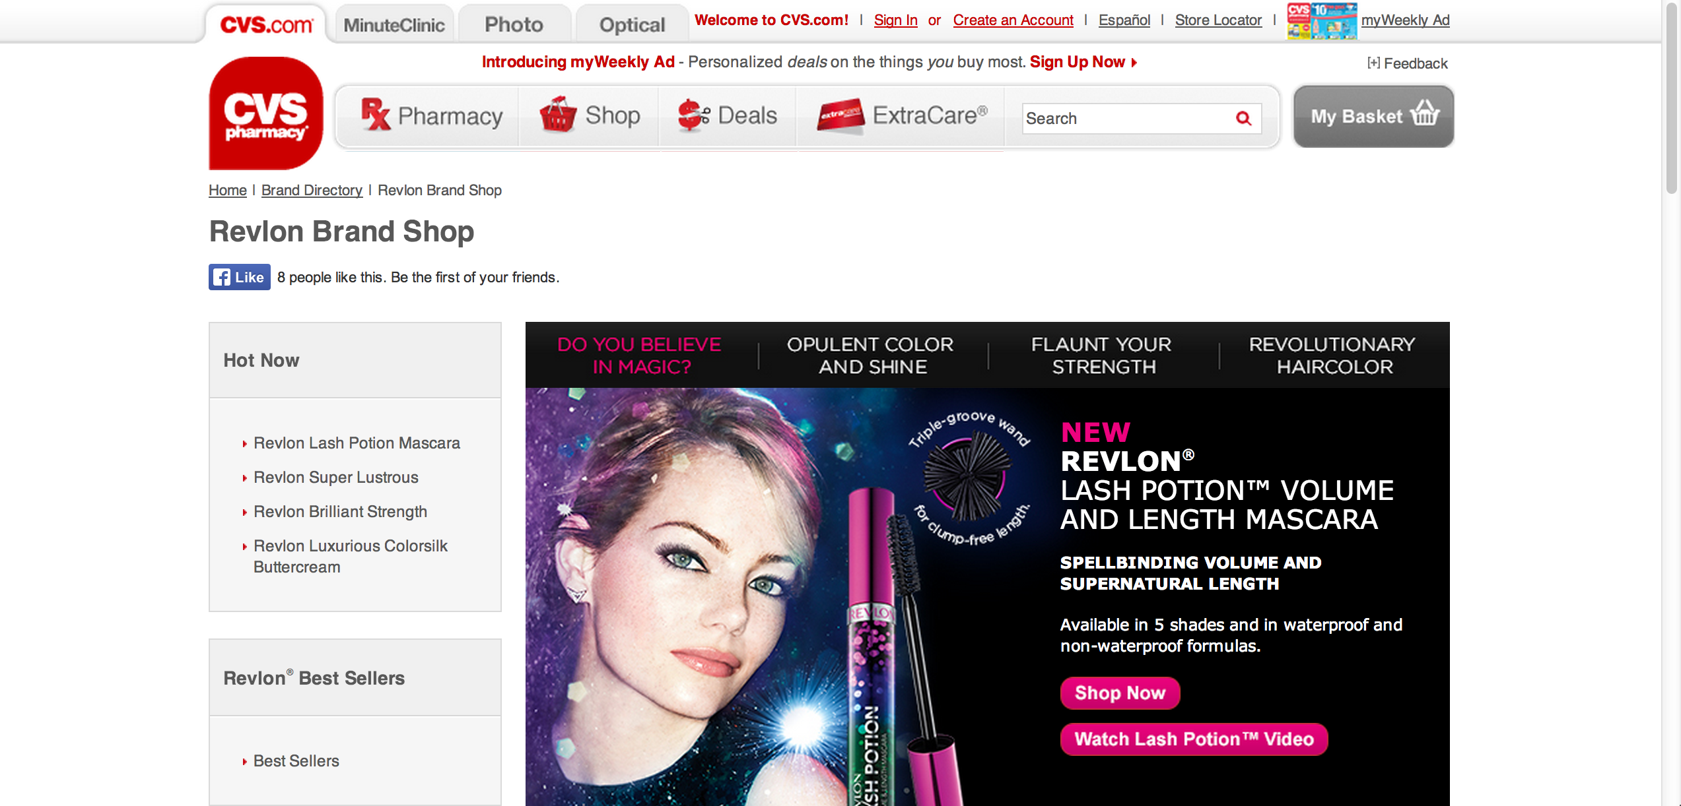Open the myWeekly Ad thumbnail image
This screenshot has width=1681, height=806.
tap(1322, 21)
